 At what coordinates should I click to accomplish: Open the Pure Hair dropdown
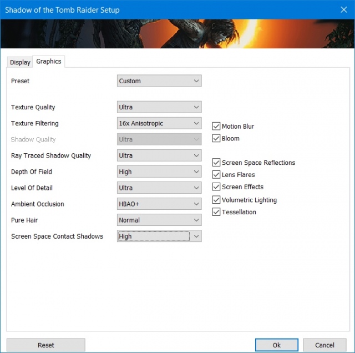coord(159,220)
